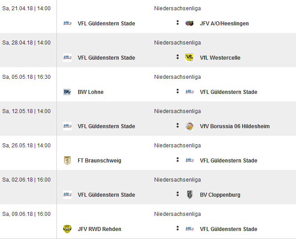Click Niedersachsenliga label of 21.04.18 match
Image resolution: width=296 pixels, height=239 pixels.
coord(177,8)
